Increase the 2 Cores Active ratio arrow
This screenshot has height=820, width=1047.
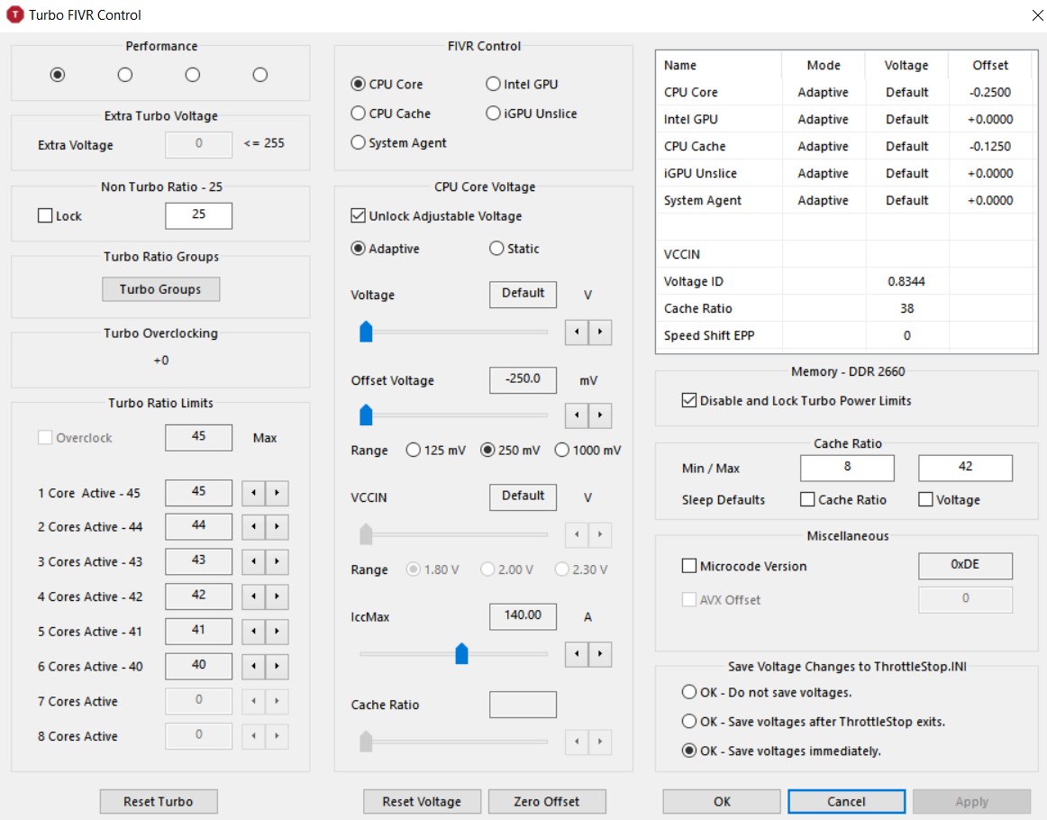[x=278, y=527]
